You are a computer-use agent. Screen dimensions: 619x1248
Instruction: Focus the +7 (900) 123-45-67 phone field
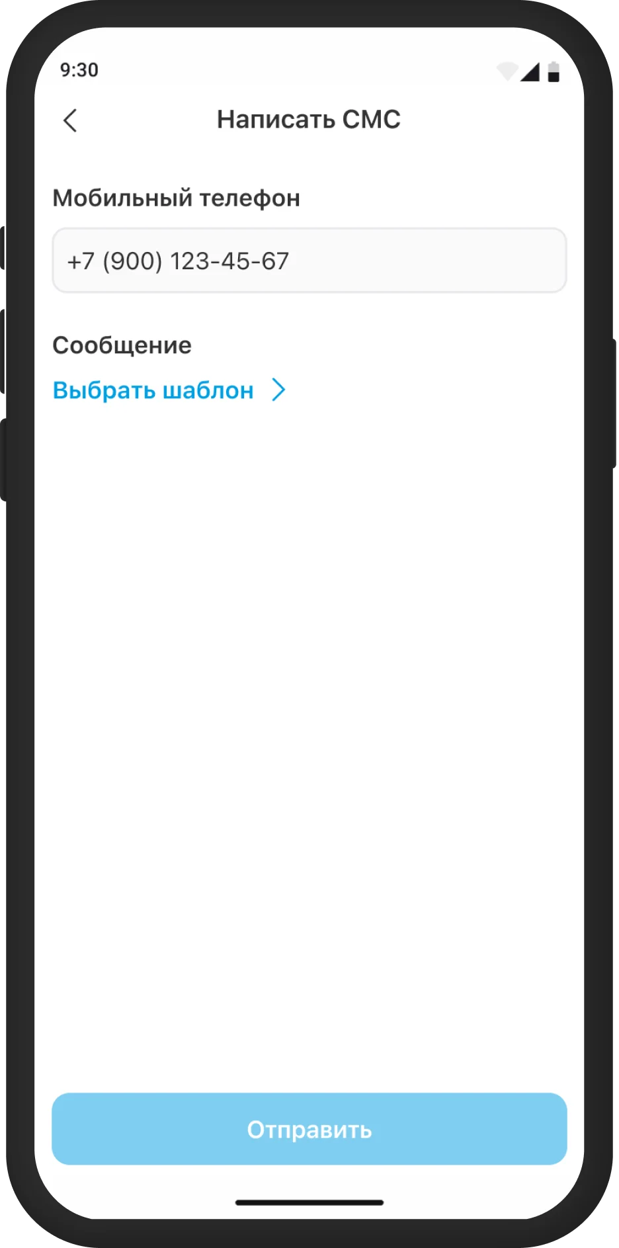309,261
